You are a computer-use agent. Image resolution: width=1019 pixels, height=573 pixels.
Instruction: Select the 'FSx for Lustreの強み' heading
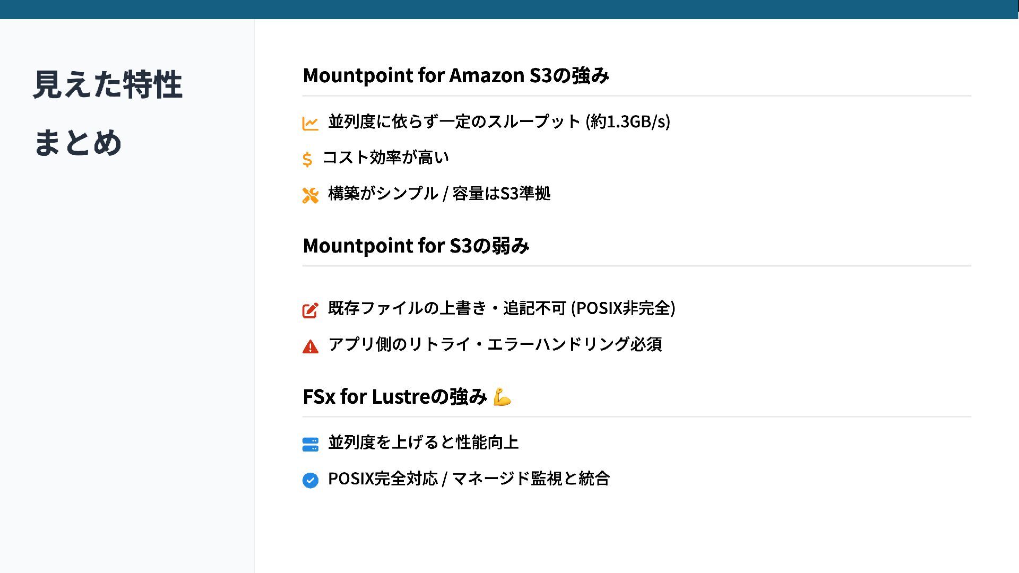pos(394,396)
